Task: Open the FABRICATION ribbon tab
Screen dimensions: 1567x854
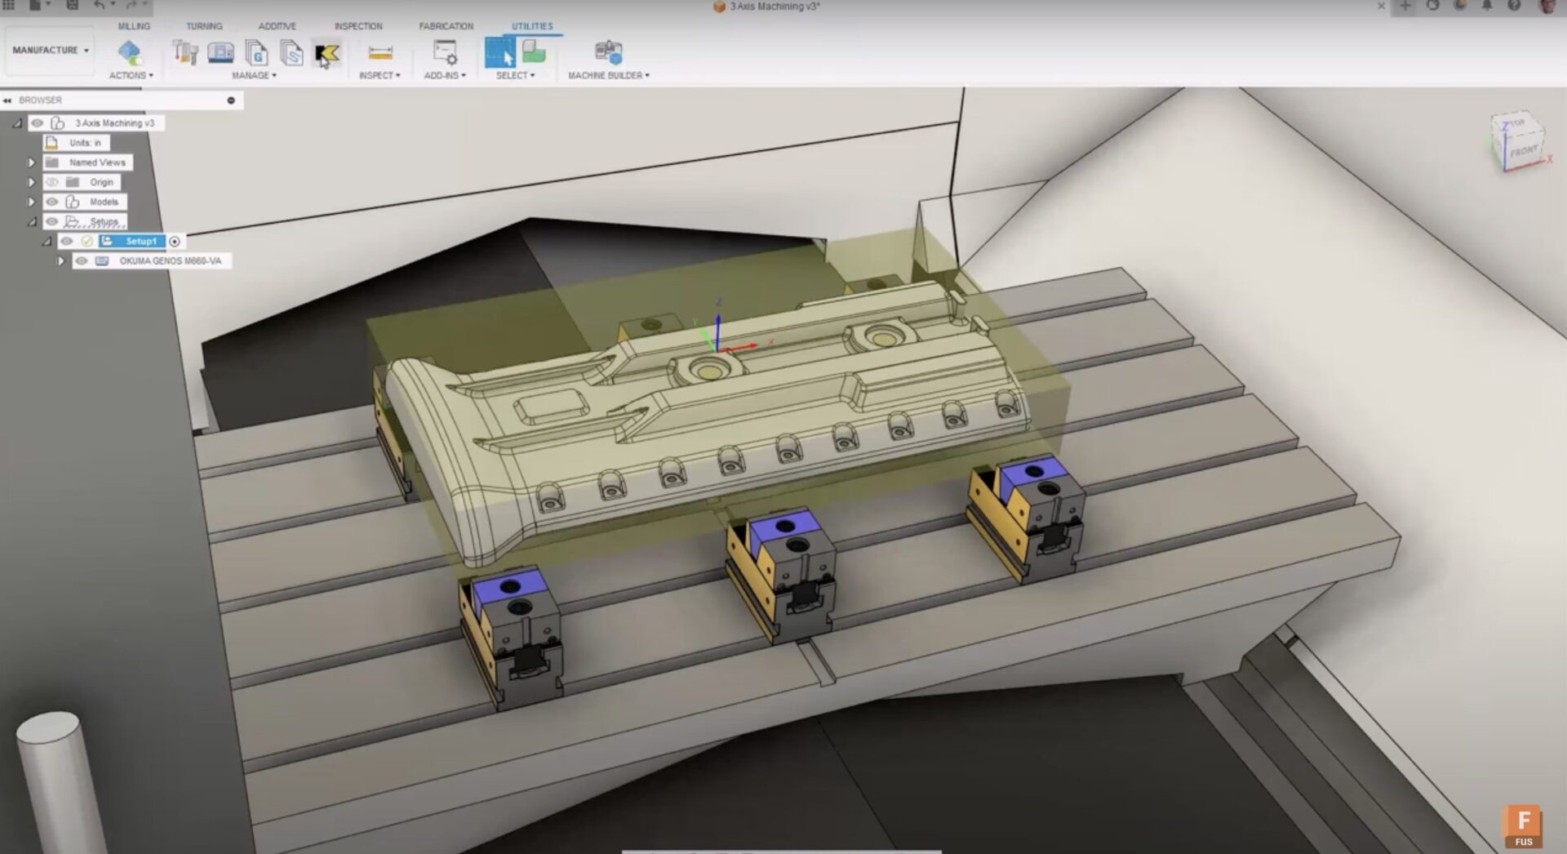Action: (446, 25)
